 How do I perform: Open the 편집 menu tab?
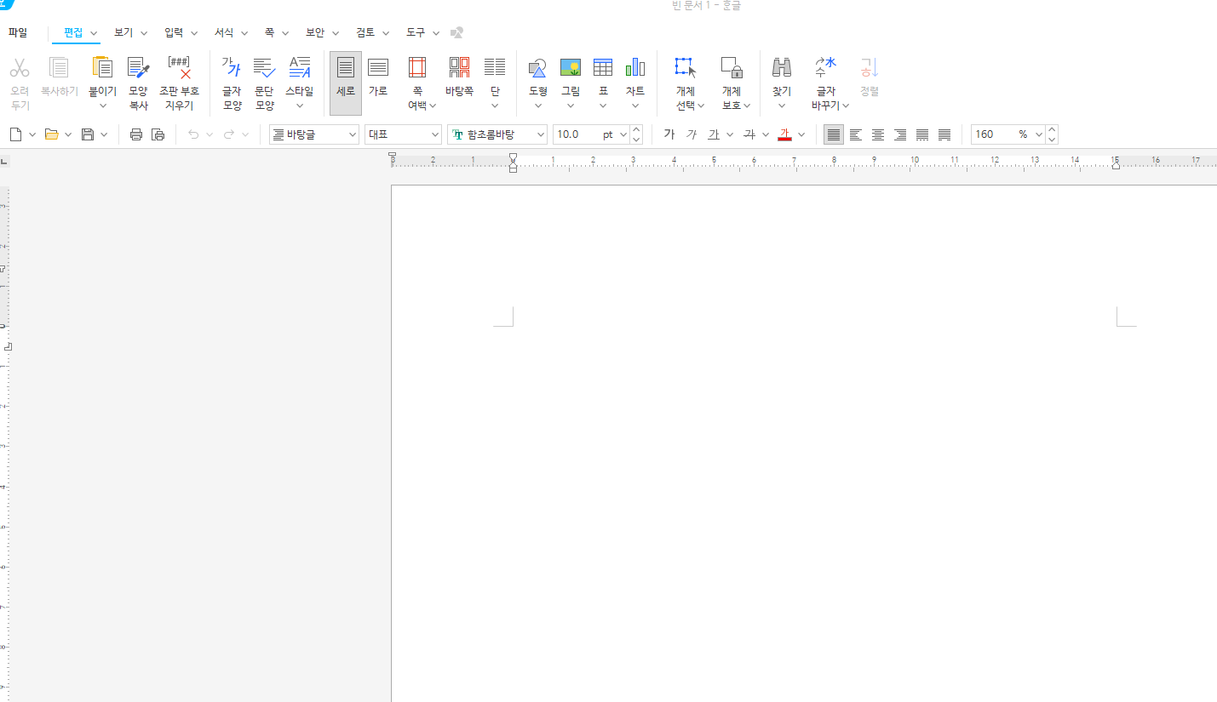[74, 32]
